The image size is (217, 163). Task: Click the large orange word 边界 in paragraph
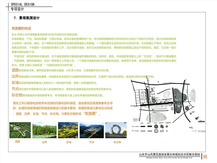(x=15, y=76)
